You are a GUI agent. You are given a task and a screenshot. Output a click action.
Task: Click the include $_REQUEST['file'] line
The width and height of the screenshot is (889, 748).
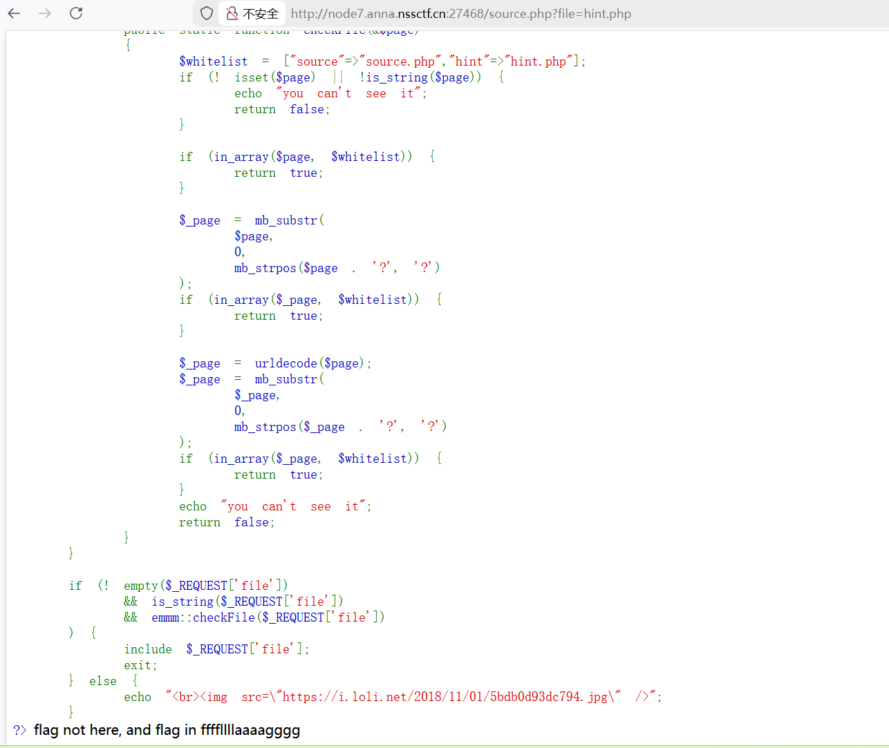point(216,649)
